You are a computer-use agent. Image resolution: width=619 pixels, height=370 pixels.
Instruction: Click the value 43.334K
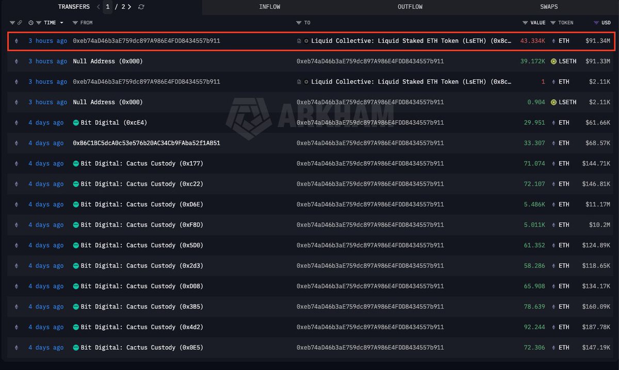(532, 41)
